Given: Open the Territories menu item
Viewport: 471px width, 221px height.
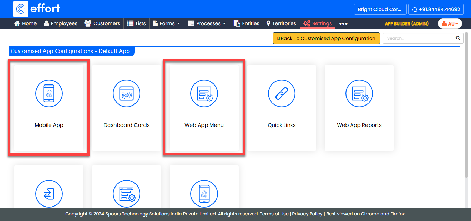Looking at the screenshot, I should pos(281,23).
